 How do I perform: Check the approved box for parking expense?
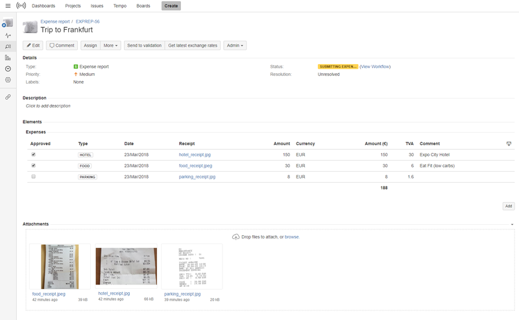(33, 176)
